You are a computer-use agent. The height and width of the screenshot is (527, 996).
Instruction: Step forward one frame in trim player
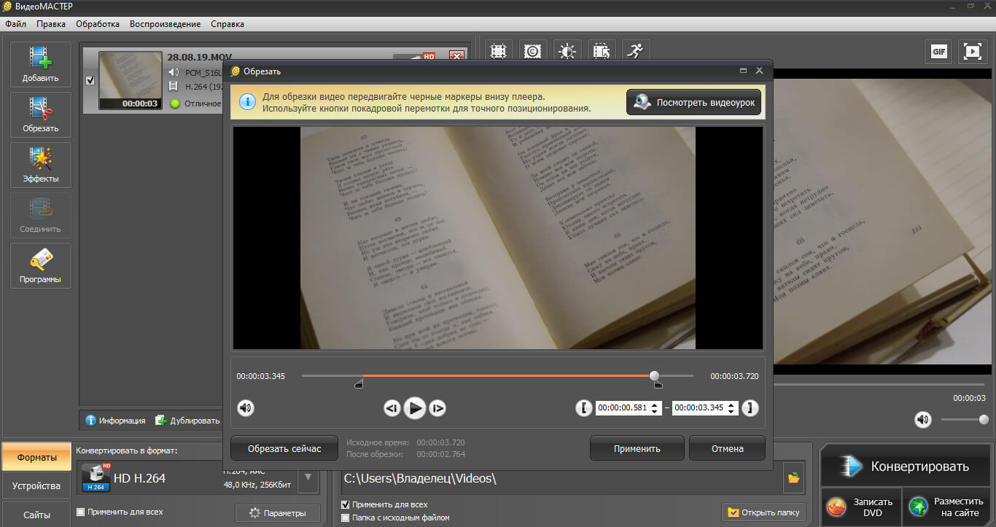coord(437,408)
